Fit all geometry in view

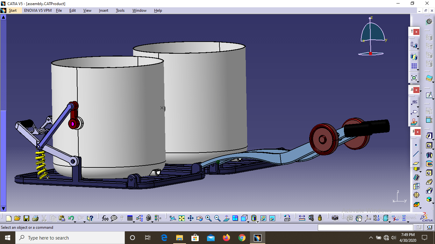pos(182,218)
